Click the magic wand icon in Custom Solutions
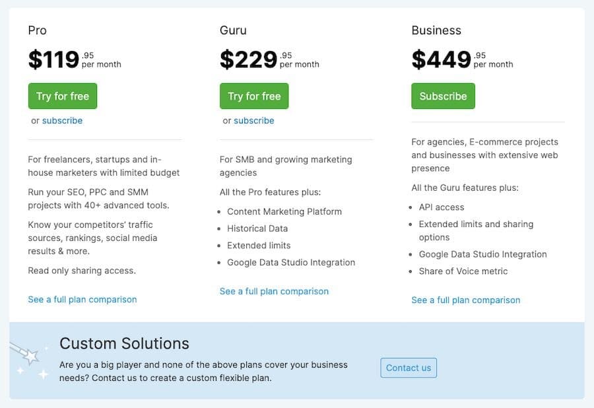This screenshot has width=594, height=408. tap(26, 355)
